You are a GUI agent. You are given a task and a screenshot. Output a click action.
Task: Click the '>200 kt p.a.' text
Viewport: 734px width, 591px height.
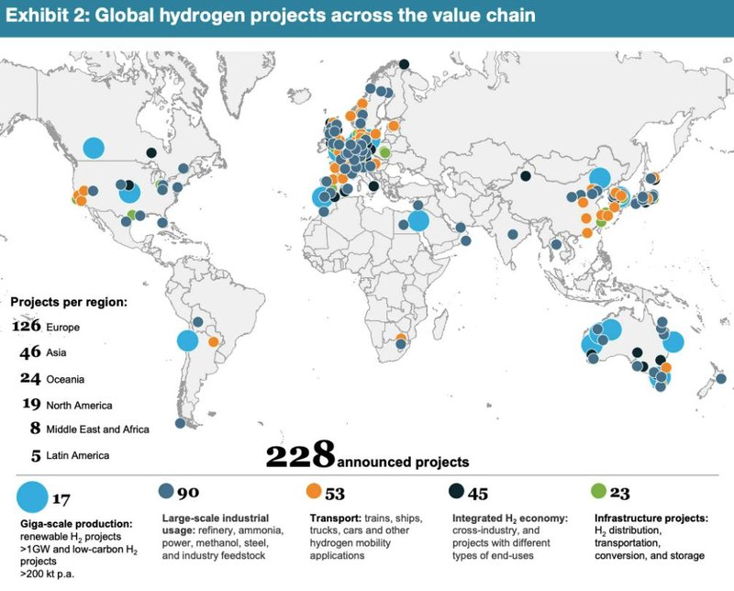pyautogui.click(x=47, y=574)
